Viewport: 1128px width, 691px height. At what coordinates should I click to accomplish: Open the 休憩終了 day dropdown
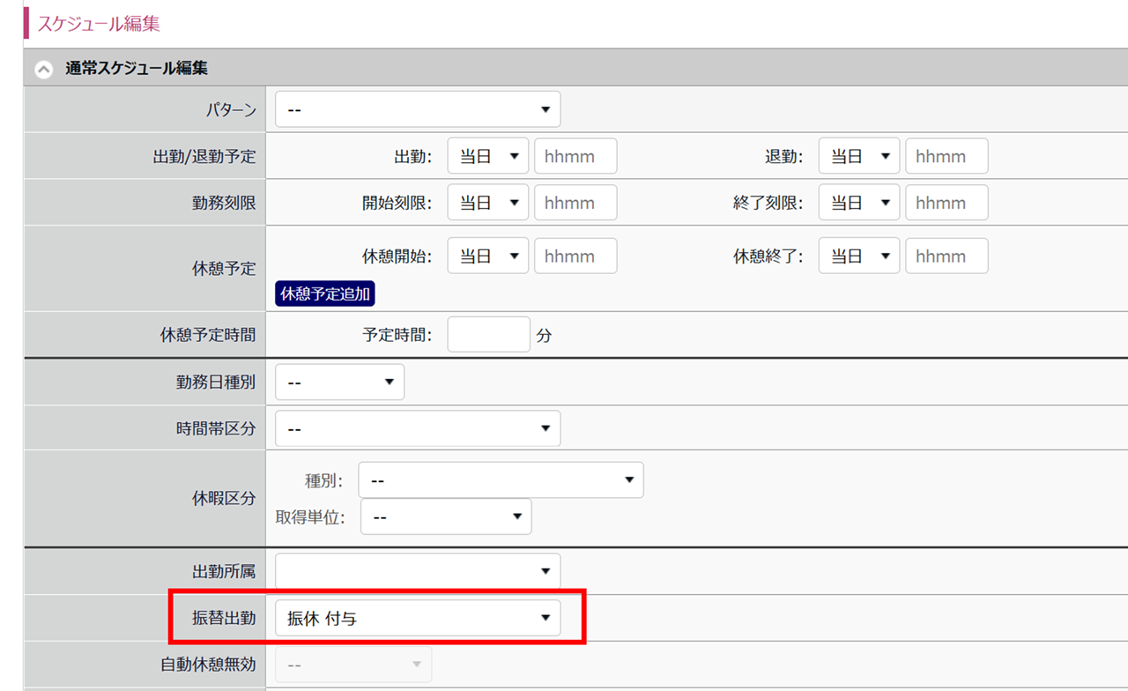tap(859, 256)
